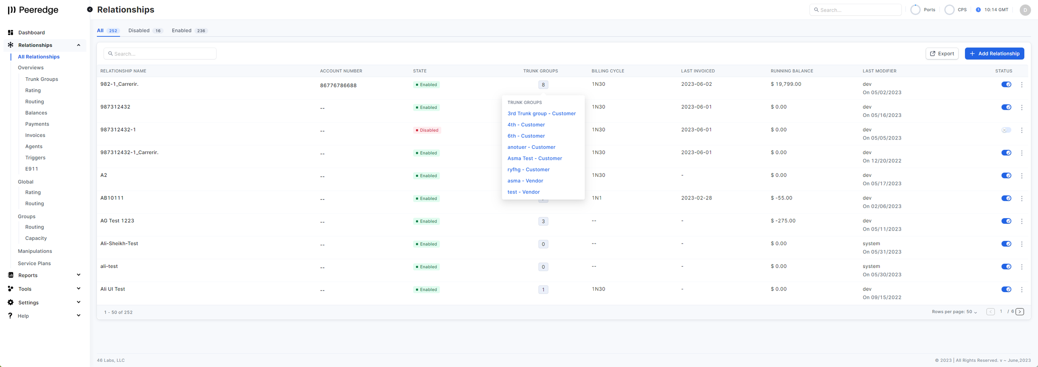The image size is (1038, 367).
Task: Collapse the Relationships sidebar section
Action: pos(79,45)
